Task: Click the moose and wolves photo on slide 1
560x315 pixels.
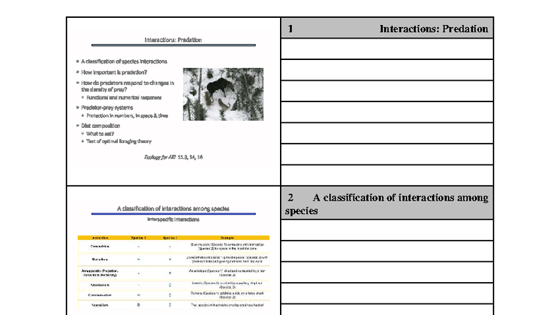Action: tap(223, 94)
